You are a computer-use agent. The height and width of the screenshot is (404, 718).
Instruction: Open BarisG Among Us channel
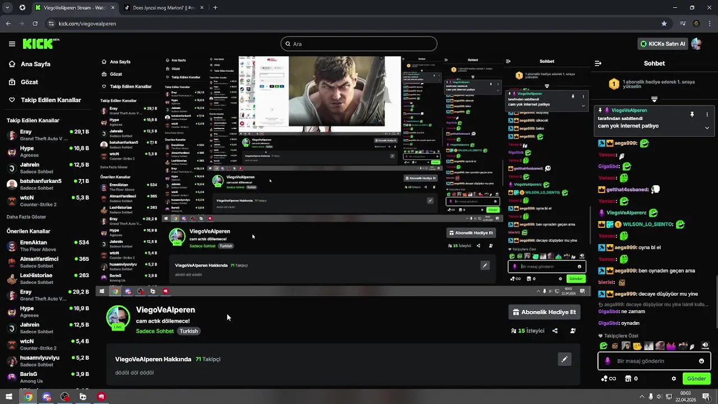point(48,377)
